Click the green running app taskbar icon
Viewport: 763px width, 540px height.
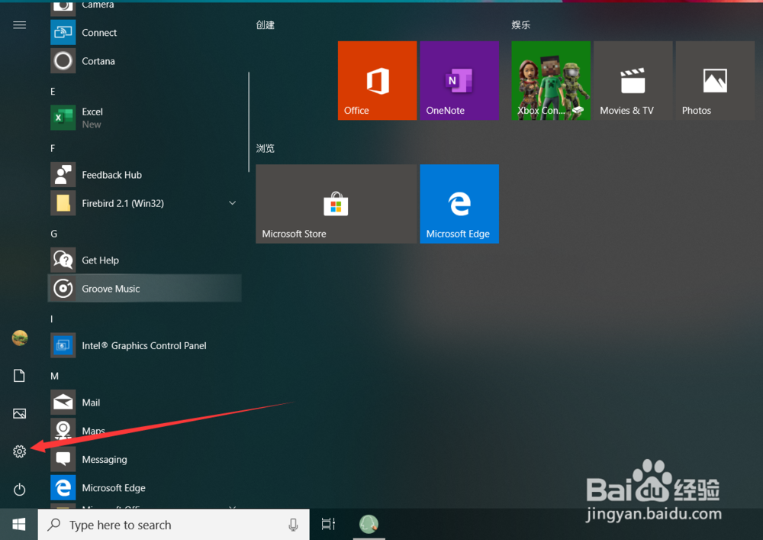tap(369, 525)
